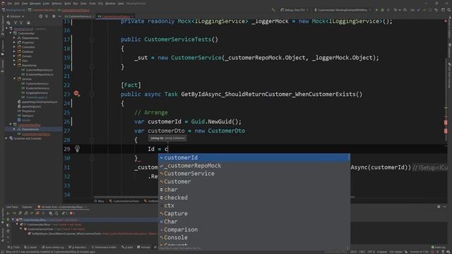
Task: Switch to the Unit Tests tab
Action: coord(12,207)
